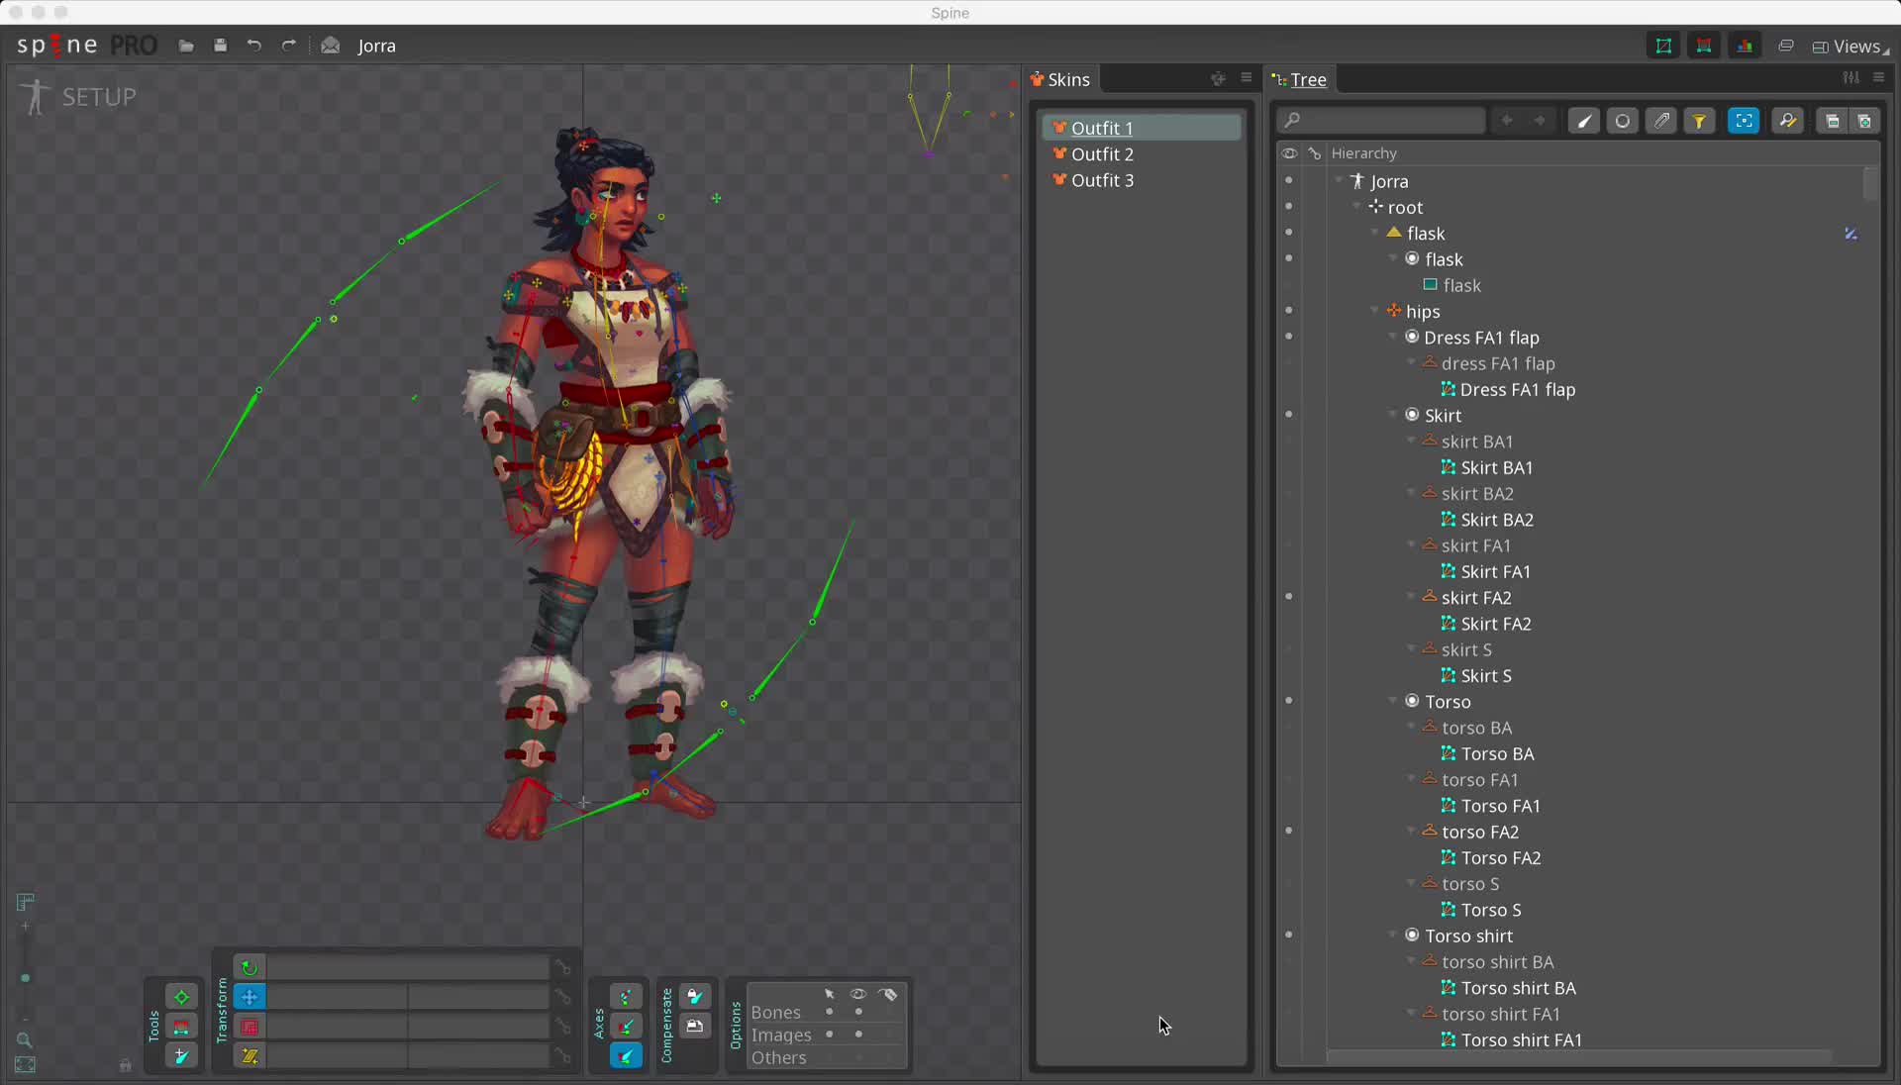Collapse the Torso shirt slot node
Viewport: 1901px width, 1085px height.
[x=1393, y=936]
